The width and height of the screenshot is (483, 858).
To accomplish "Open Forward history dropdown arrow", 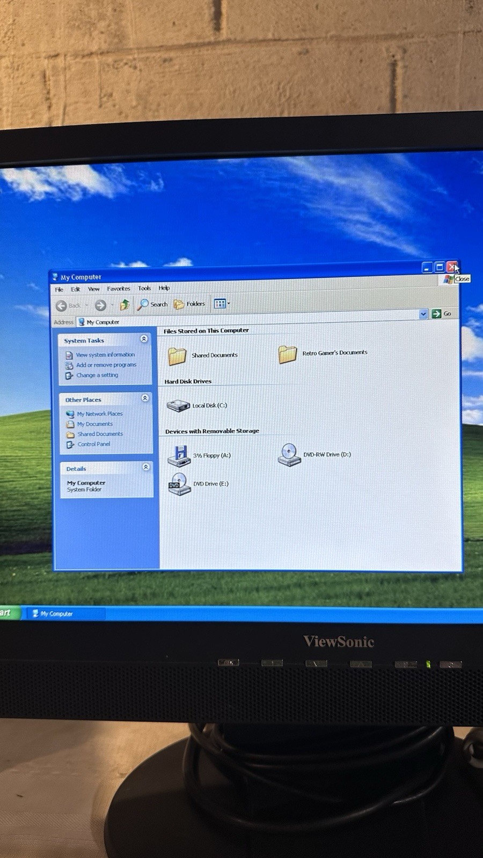I will [x=112, y=305].
